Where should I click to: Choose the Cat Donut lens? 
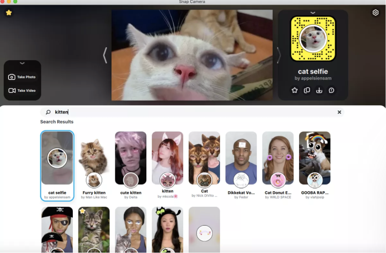point(278,163)
